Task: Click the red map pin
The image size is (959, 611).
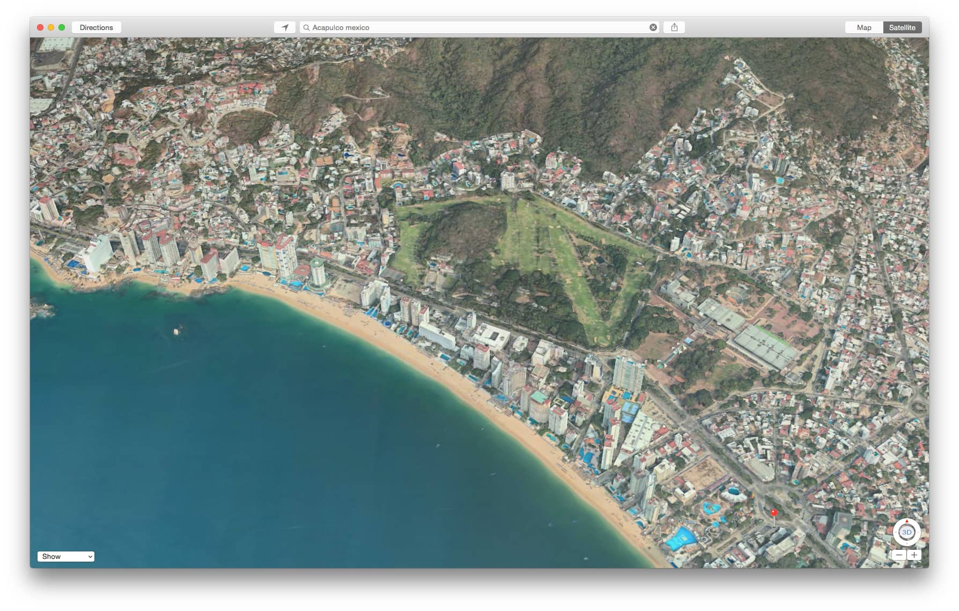Action: [774, 513]
